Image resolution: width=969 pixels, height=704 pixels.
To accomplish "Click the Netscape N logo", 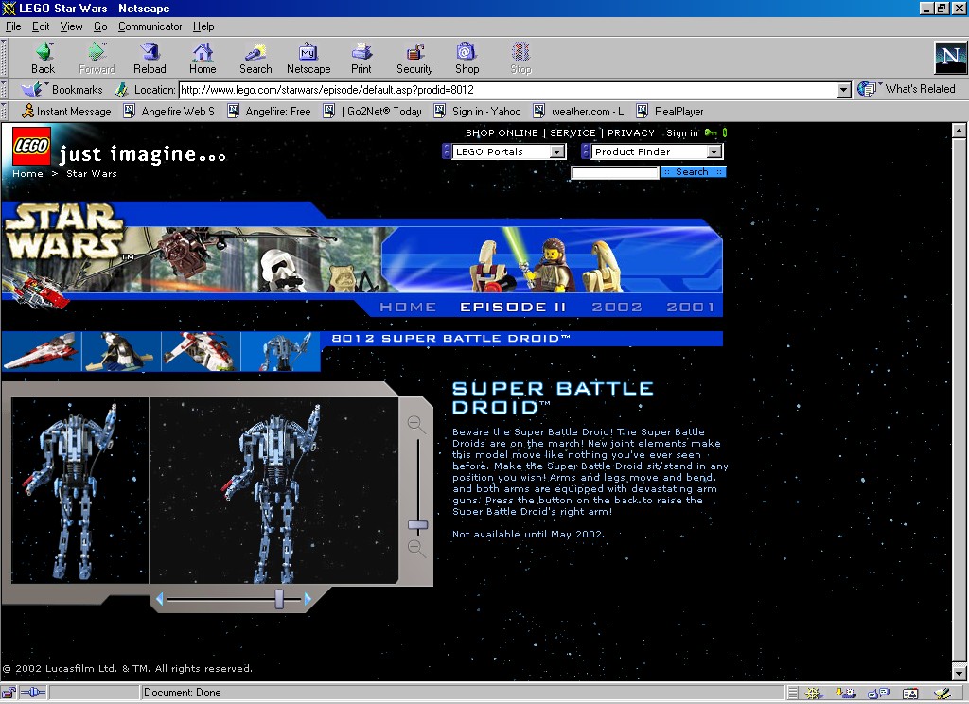I will [950, 58].
